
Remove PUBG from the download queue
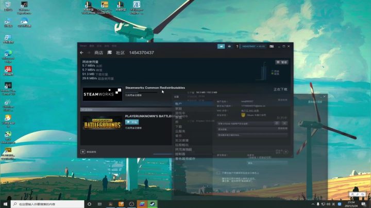tap(284, 123)
